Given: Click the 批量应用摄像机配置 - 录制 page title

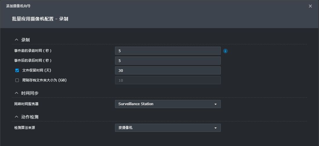Looking at the screenshot, I should 40,19.
